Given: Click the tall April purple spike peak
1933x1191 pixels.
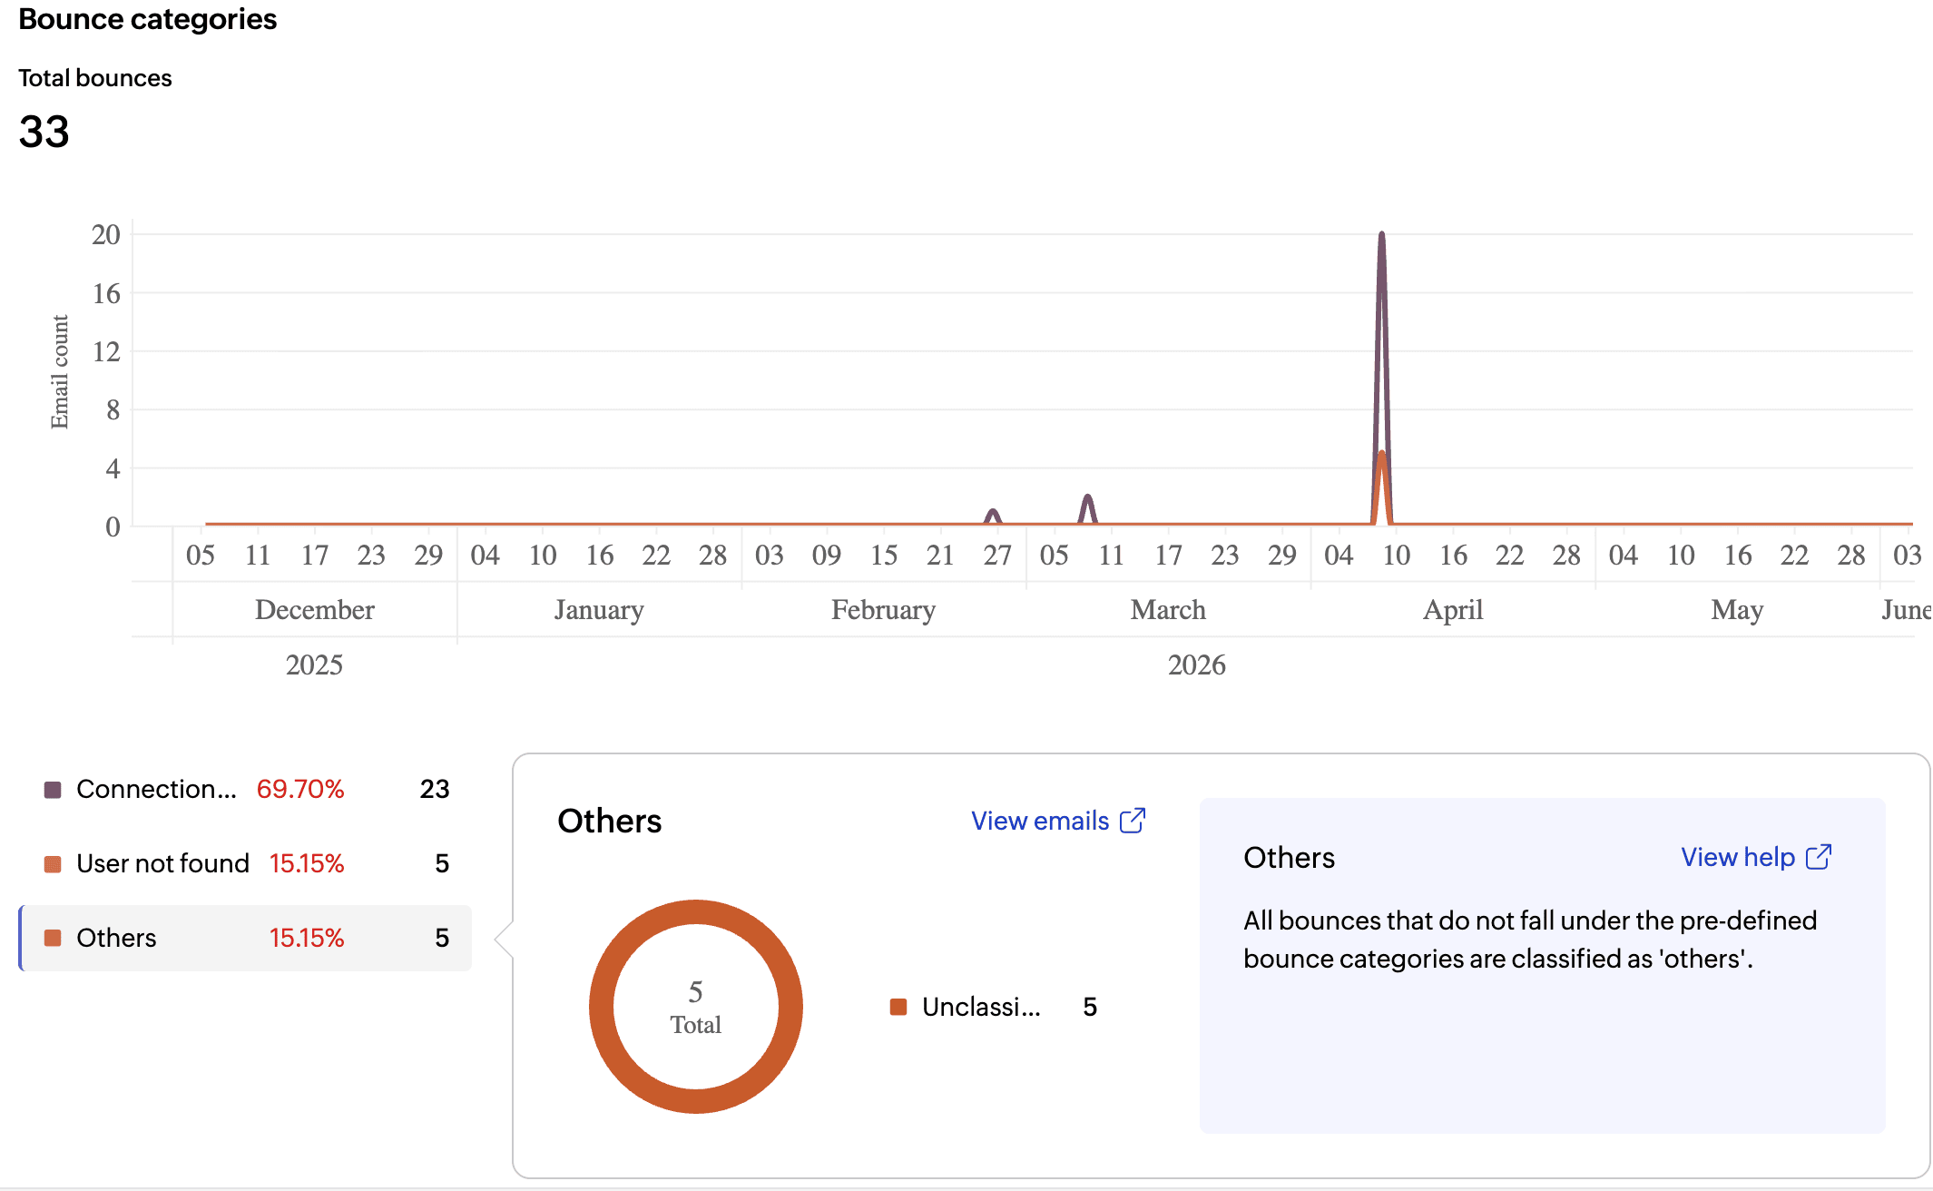Looking at the screenshot, I should point(1381,236).
